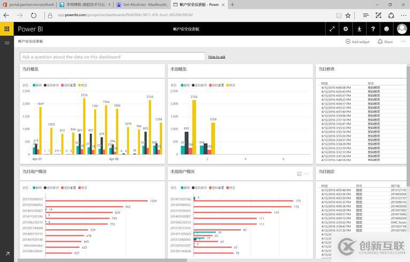Close the active Power BI browser tab
Image resolution: width=410 pixels, height=262 pixels.
click(x=223, y=5)
